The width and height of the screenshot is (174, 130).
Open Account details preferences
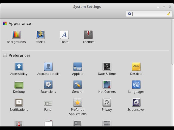click(48, 69)
